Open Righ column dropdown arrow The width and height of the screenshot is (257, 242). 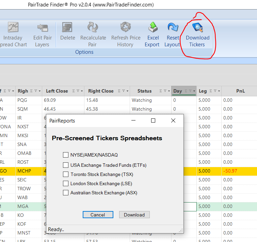[39, 91]
